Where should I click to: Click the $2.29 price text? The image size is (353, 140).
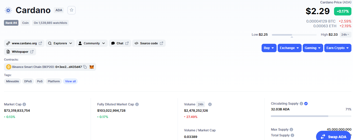(318, 11)
